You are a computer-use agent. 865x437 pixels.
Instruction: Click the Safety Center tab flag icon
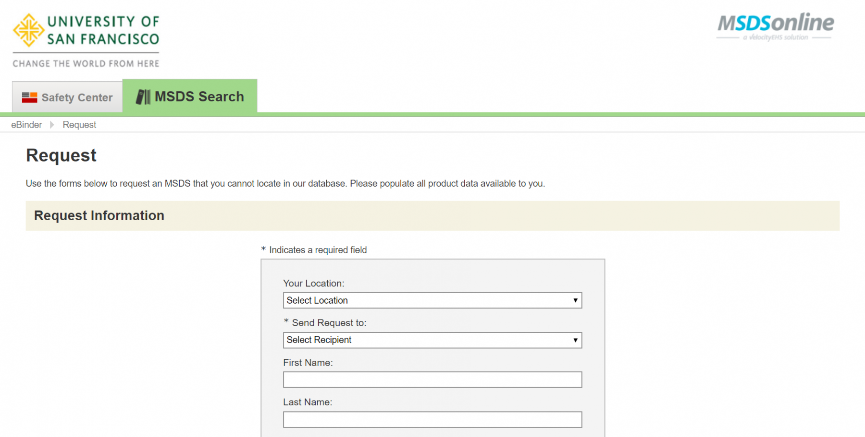(30, 97)
